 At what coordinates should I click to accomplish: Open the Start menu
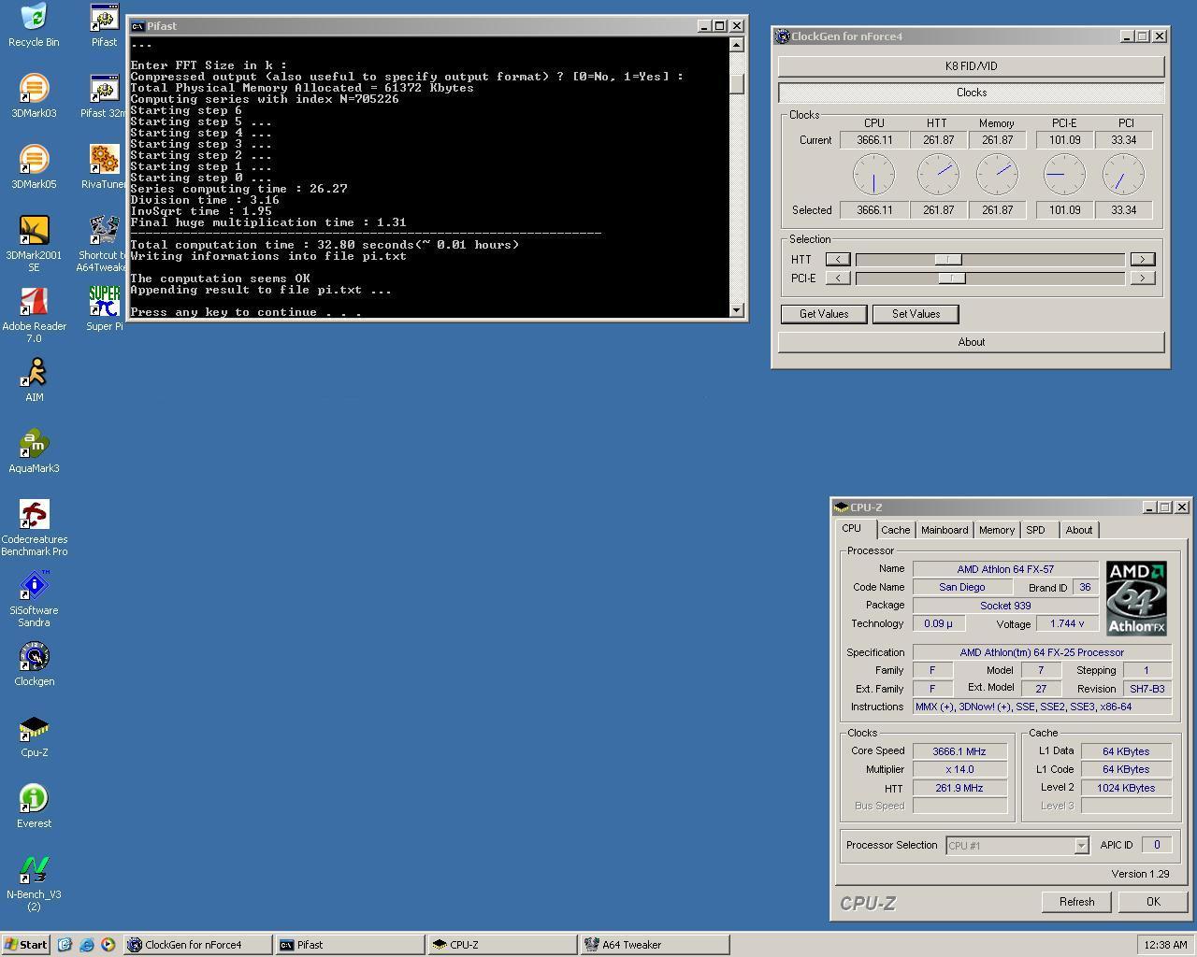(26, 945)
